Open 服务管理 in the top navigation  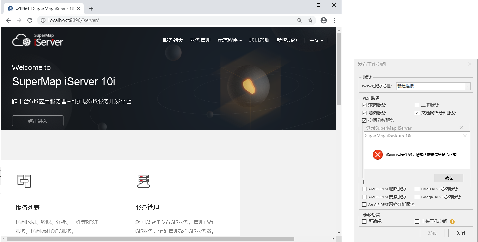pos(200,40)
